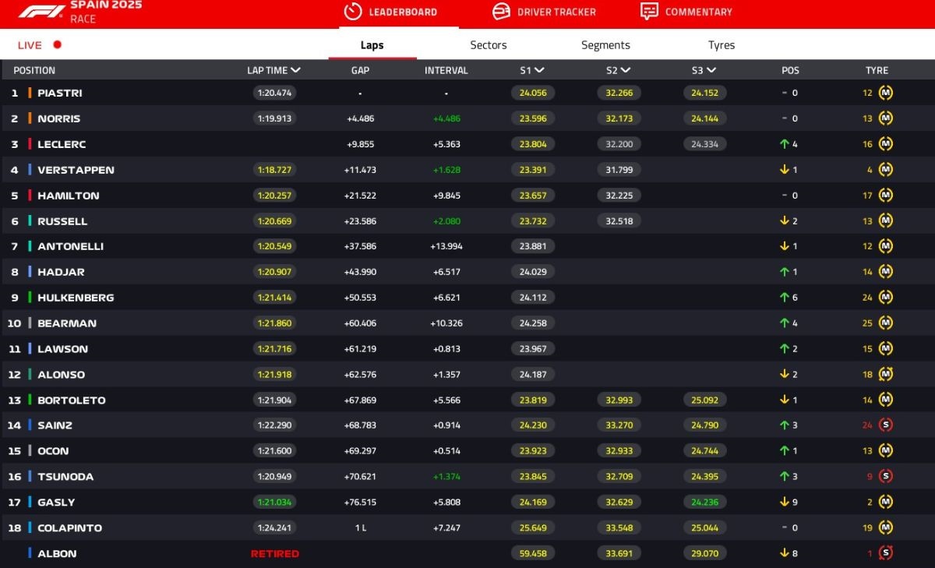Expand the S3 column dropdown
The width and height of the screenshot is (935, 568).
(x=711, y=70)
